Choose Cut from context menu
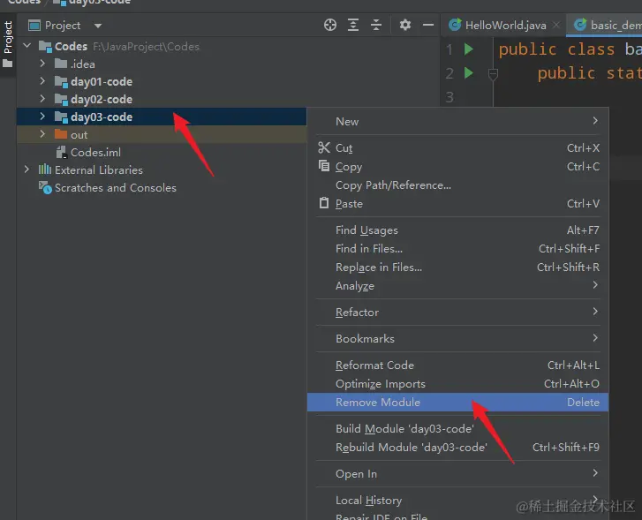This screenshot has width=642, height=520. point(457,147)
